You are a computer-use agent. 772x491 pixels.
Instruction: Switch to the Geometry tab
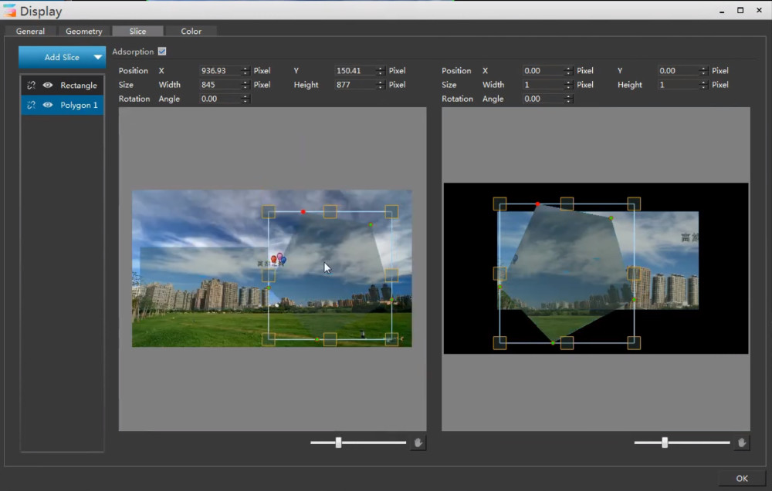(x=83, y=31)
